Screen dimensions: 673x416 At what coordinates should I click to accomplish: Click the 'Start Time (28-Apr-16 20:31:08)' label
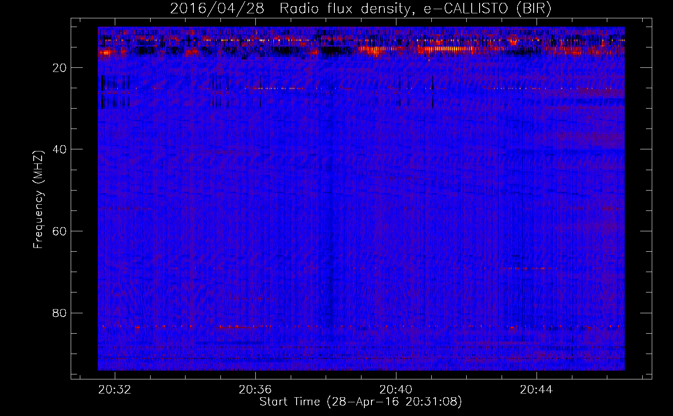coord(361,402)
